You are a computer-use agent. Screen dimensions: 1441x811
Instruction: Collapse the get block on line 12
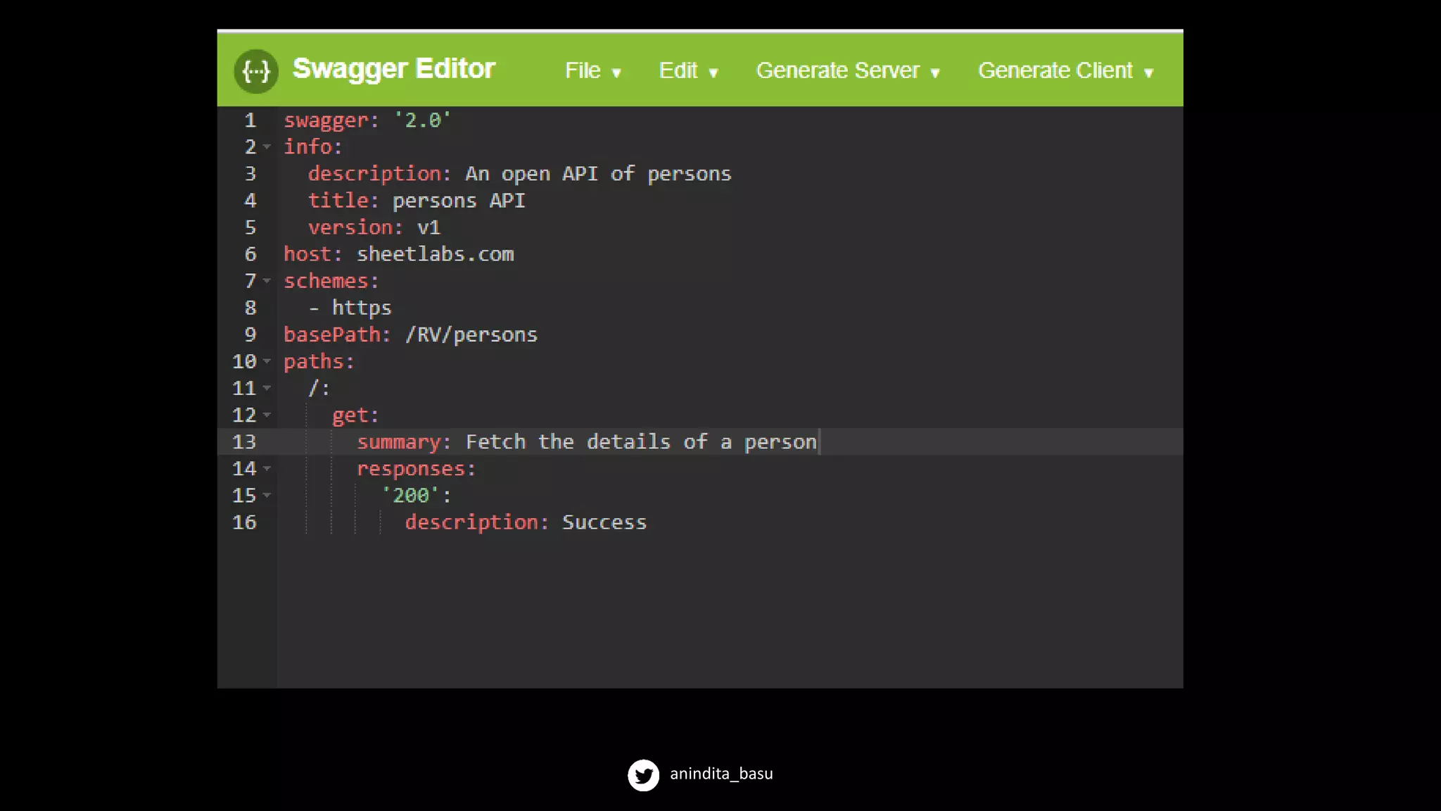point(267,415)
